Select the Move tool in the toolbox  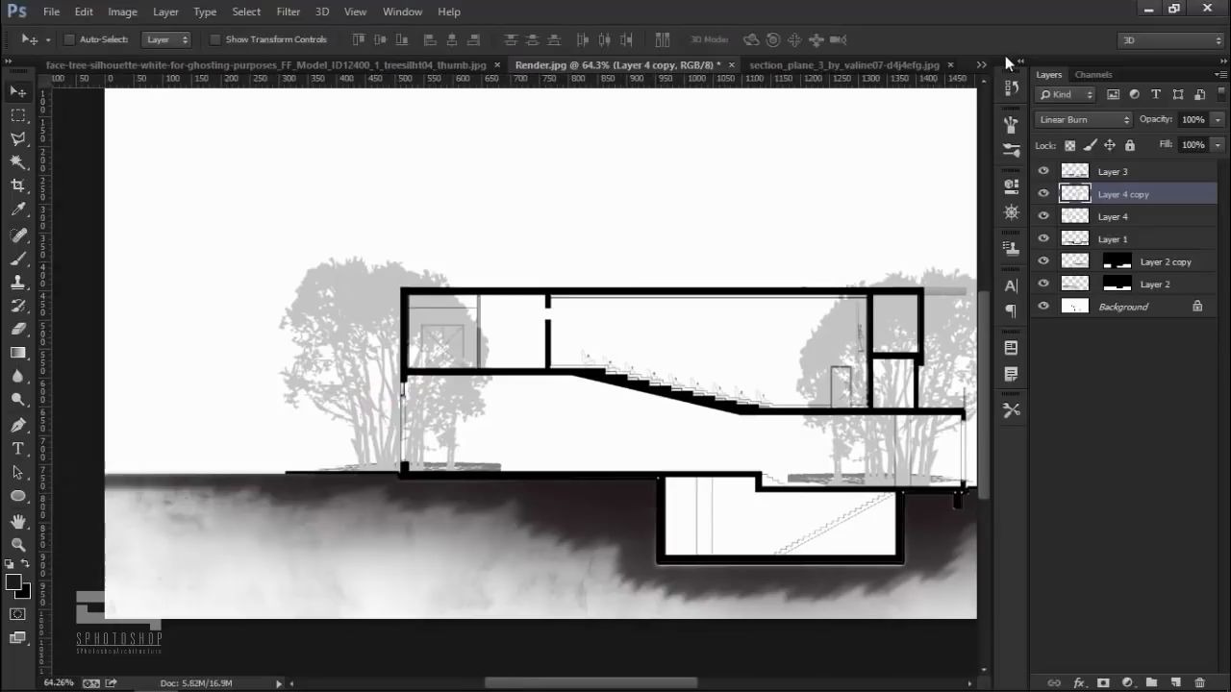click(x=18, y=91)
